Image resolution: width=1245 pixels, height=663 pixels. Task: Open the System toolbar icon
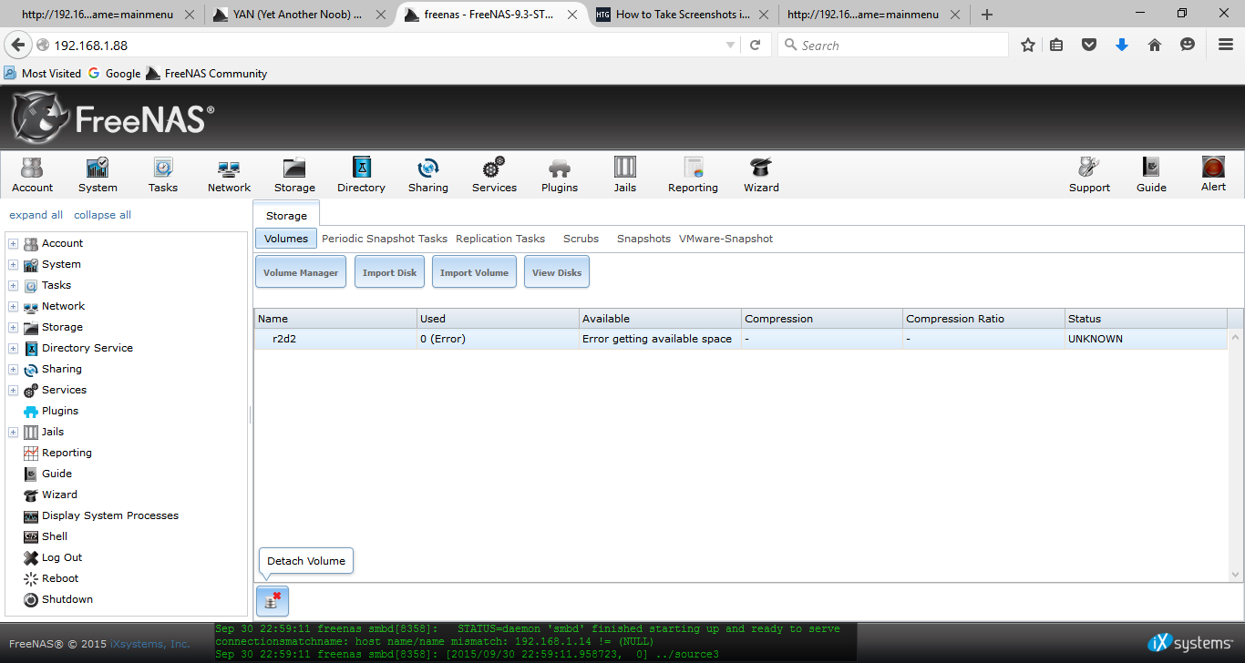pos(98,174)
